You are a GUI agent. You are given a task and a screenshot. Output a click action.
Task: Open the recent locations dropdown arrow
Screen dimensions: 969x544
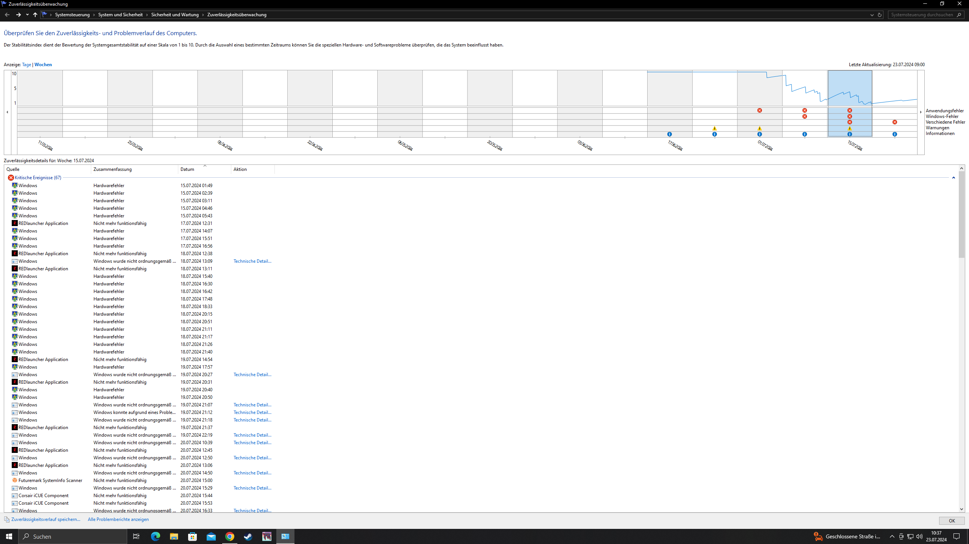[x=27, y=15]
